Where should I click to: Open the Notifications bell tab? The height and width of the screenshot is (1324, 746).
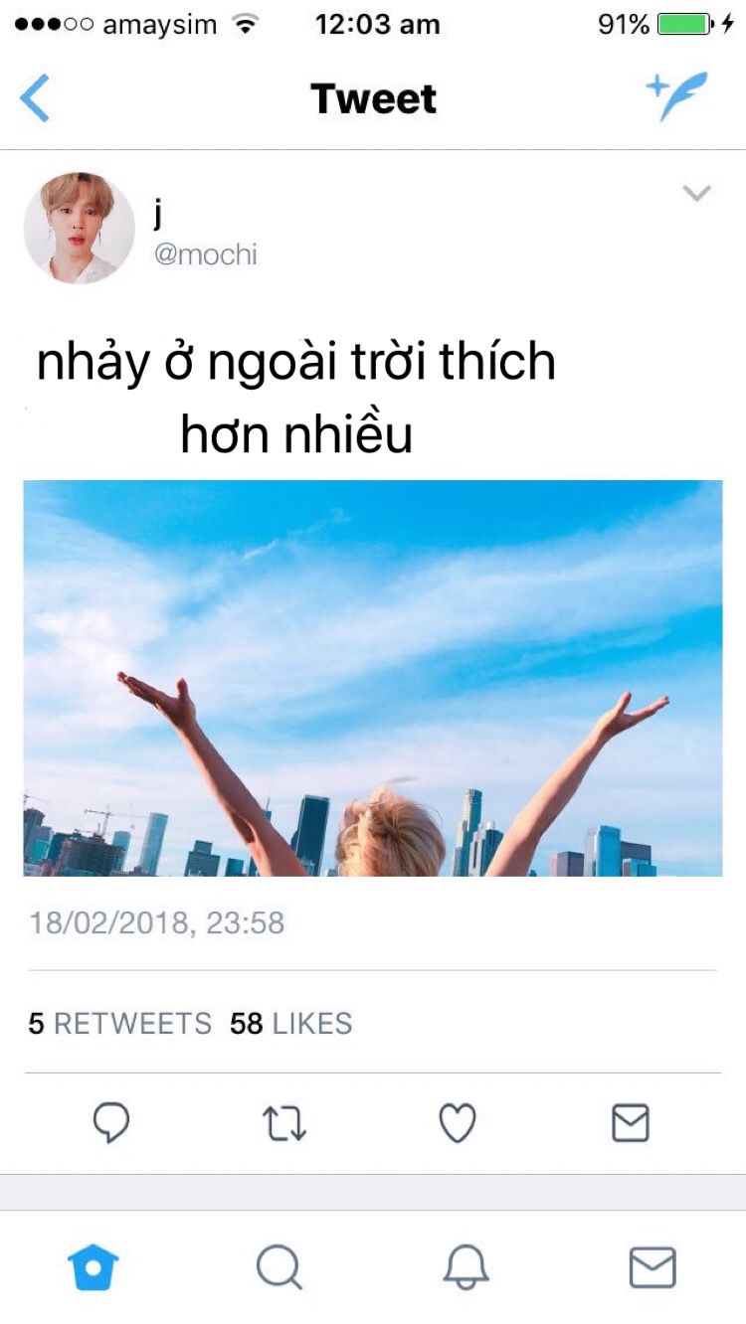point(466,1267)
